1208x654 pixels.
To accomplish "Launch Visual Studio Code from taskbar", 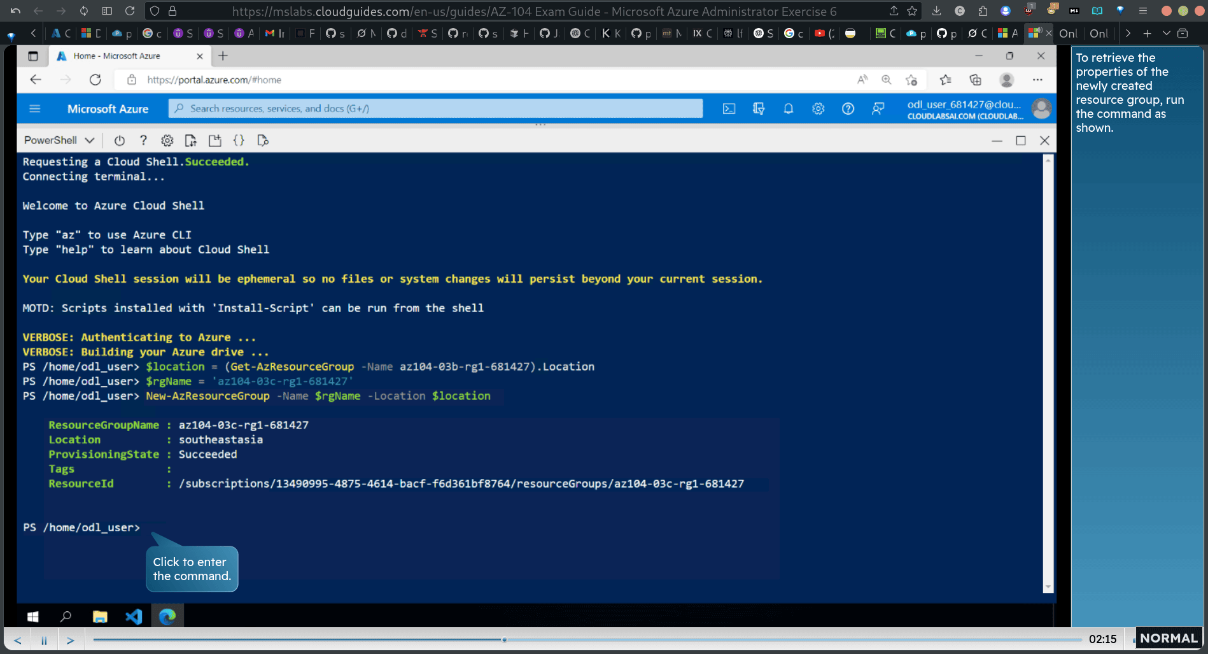I will (134, 616).
